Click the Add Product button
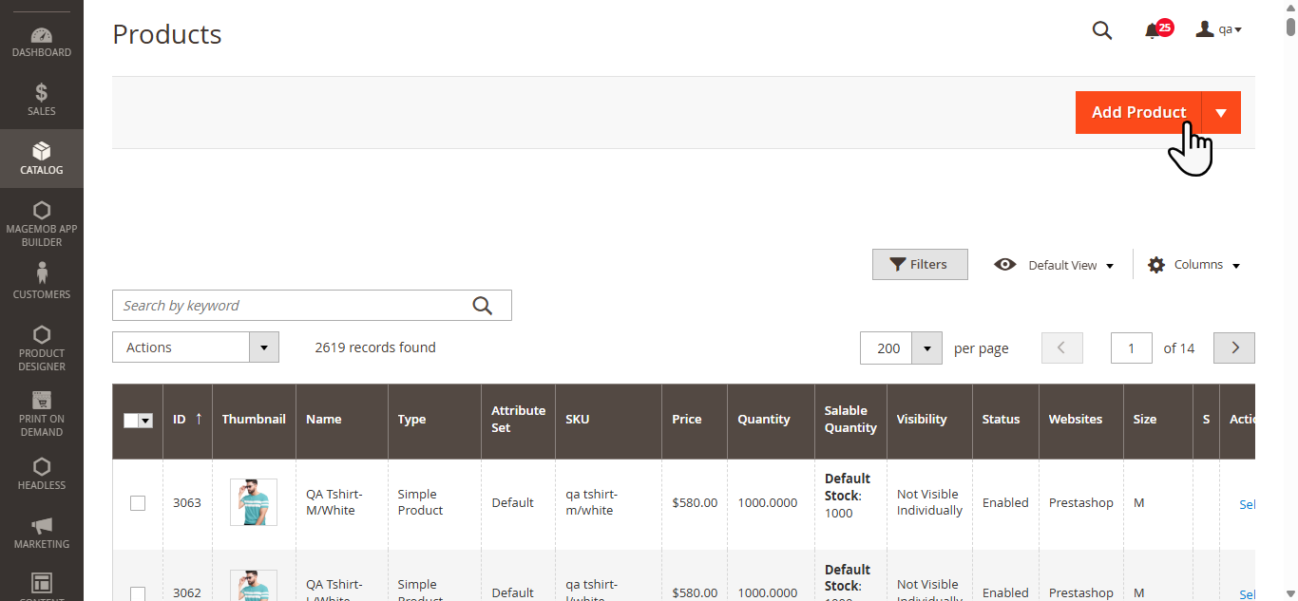Viewport: 1298px width, 601px height. [x=1138, y=113]
